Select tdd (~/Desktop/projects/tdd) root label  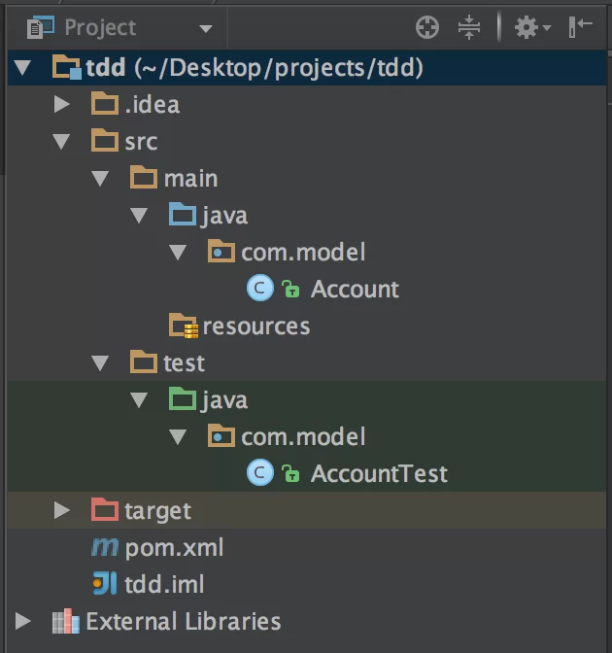tap(255, 67)
